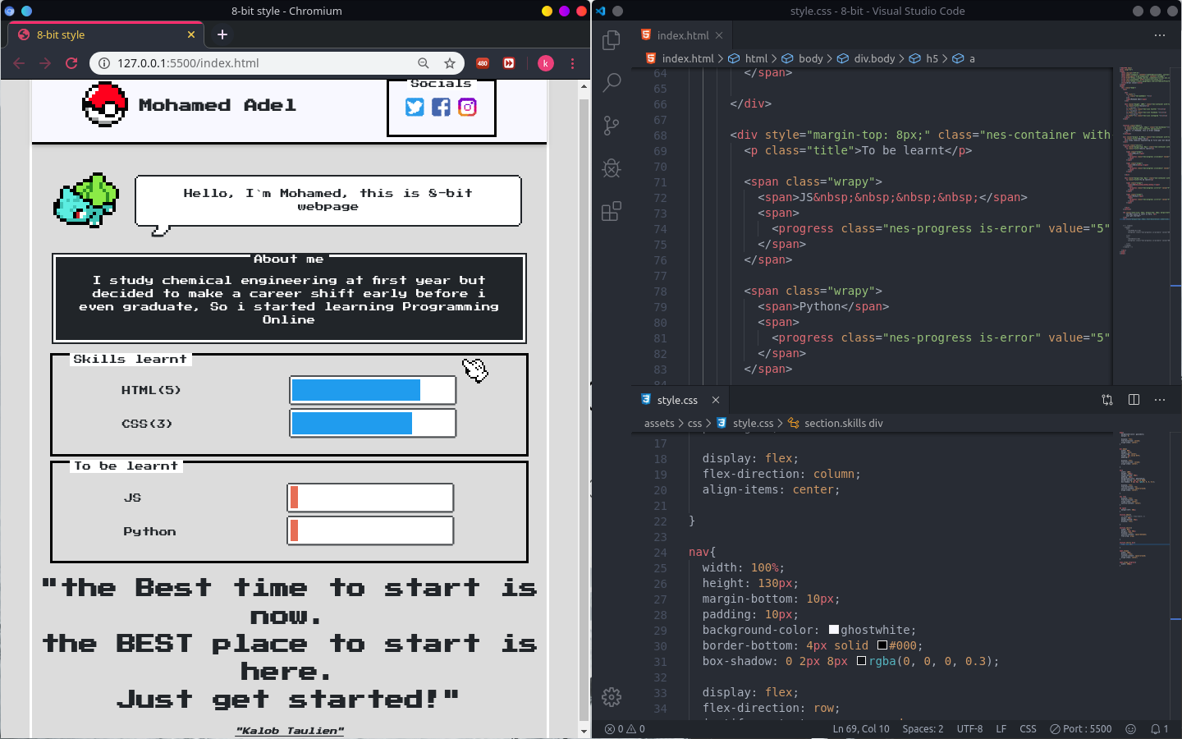Click the Instagram icon in Socials box
The width and height of the screenshot is (1182, 739).
tap(467, 107)
